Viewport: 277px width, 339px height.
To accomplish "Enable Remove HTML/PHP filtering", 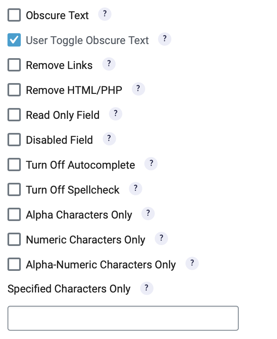I will pos(14,90).
